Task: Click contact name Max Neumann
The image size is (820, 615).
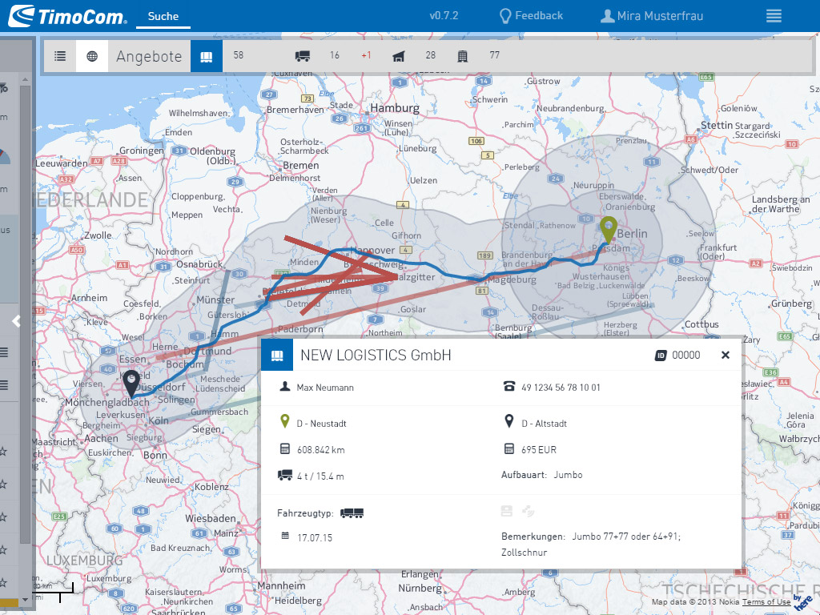Action: click(325, 388)
